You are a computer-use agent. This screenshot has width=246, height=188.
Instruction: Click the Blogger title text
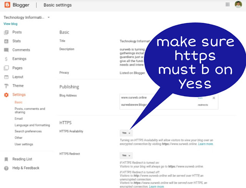pyautogui.click(x=21, y=5)
